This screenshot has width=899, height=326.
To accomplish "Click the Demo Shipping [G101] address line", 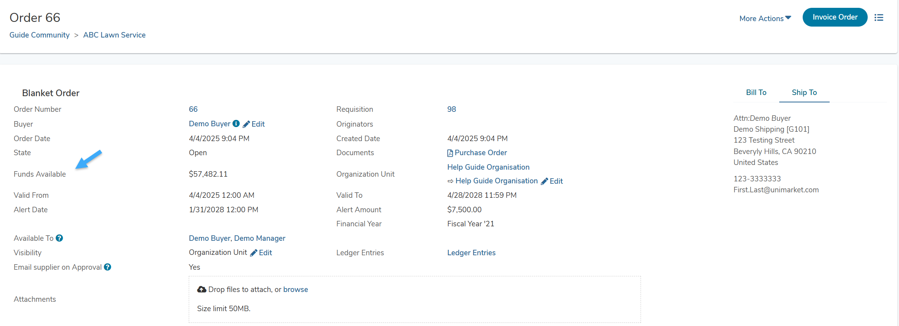I will (x=771, y=129).
